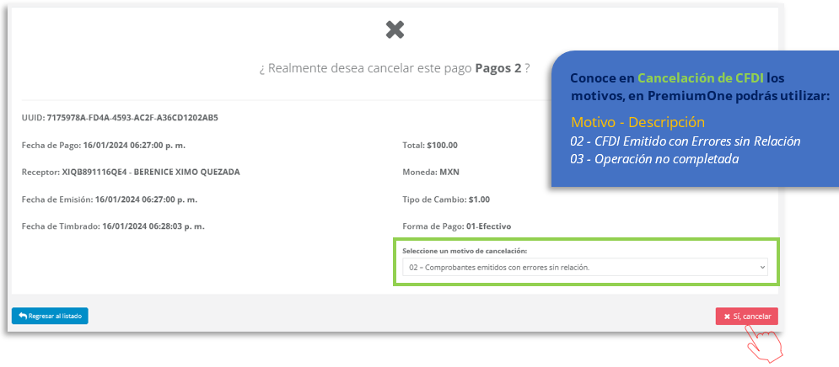The width and height of the screenshot is (839, 367).
Task: Click the back arrow icon beside Regresar al listado
Action: (23, 316)
